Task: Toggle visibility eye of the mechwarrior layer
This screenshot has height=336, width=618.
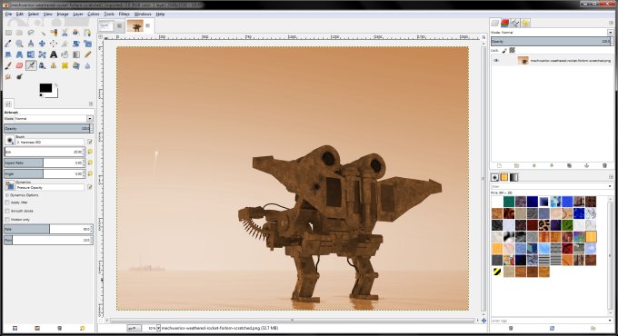Action: [x=496, y=61]
